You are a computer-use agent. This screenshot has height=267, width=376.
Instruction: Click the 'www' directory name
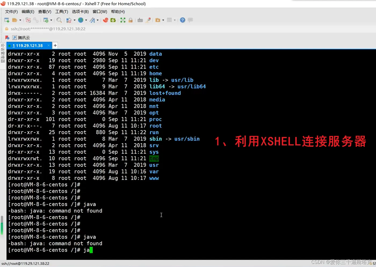[x=154, y=178]
